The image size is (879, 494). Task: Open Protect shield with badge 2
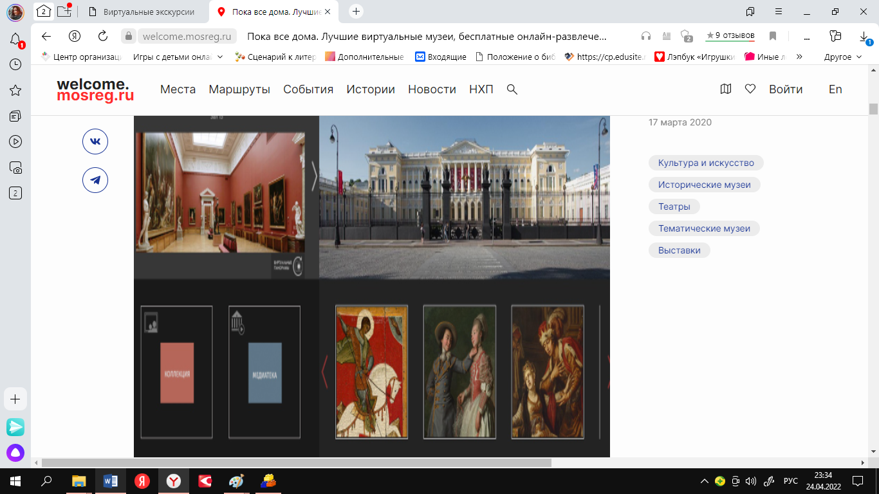tap(686, 36)
